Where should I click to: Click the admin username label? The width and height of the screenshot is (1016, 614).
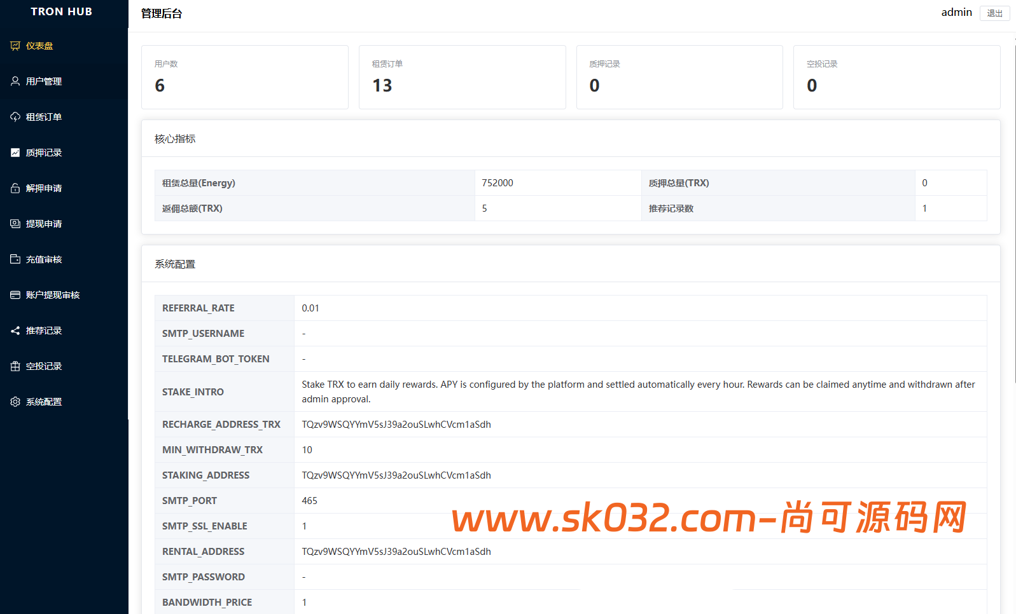956,13
